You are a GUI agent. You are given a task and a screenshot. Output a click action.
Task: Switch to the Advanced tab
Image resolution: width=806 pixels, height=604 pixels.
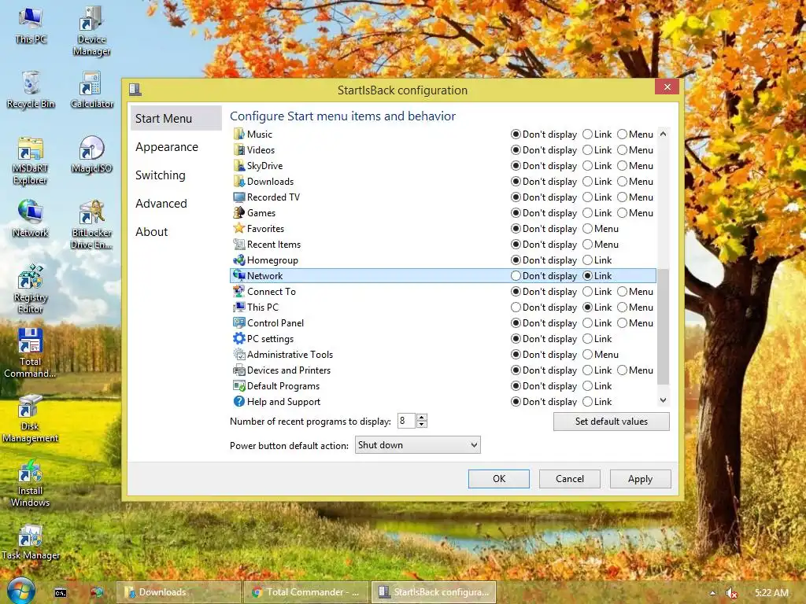click(x=161, y=204)
